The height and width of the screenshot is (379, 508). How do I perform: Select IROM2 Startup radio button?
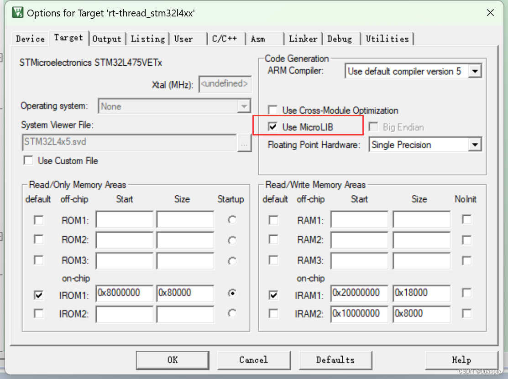(232, 313)
